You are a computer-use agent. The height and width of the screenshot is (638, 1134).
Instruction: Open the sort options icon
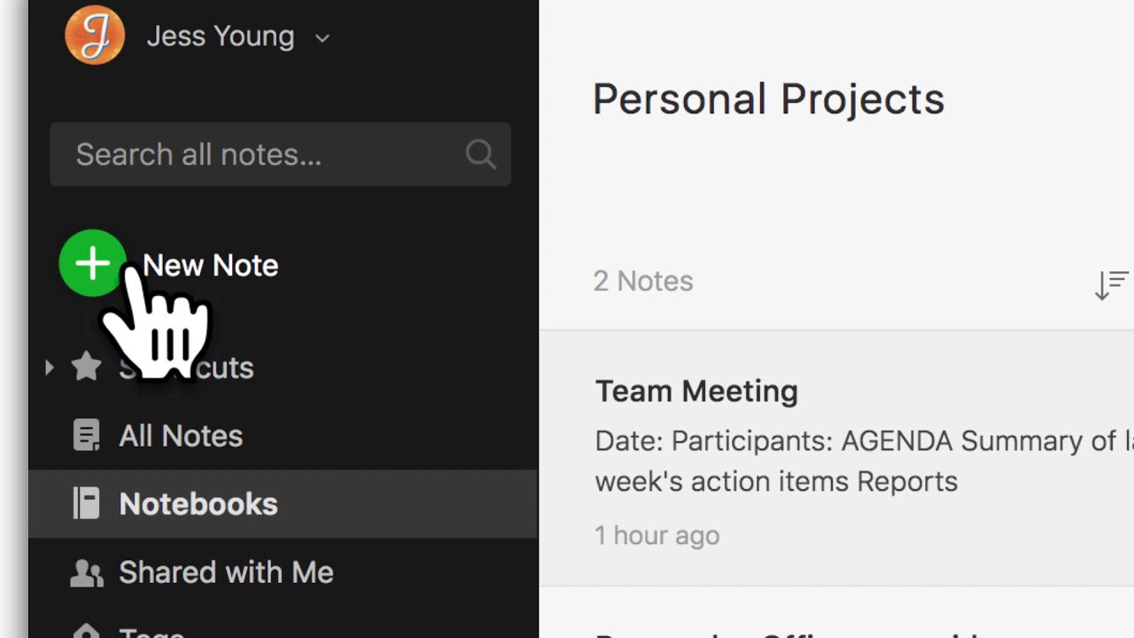click(1110, 284)
